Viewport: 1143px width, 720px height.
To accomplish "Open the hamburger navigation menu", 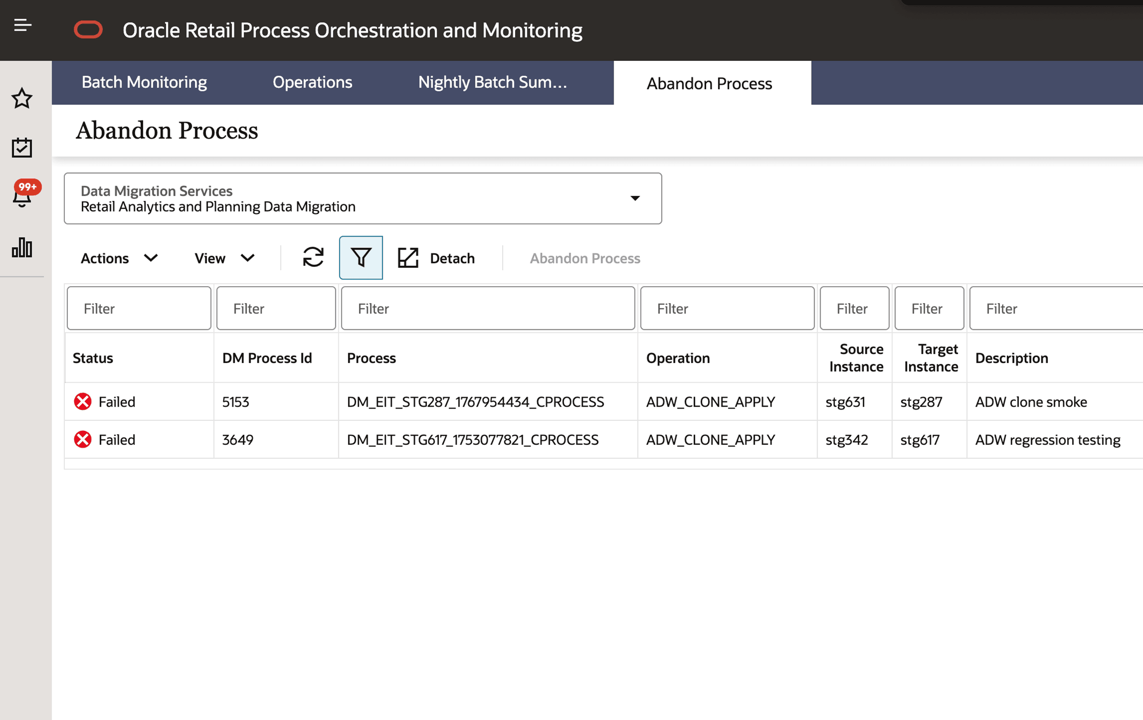I will (x=22, y=25).
